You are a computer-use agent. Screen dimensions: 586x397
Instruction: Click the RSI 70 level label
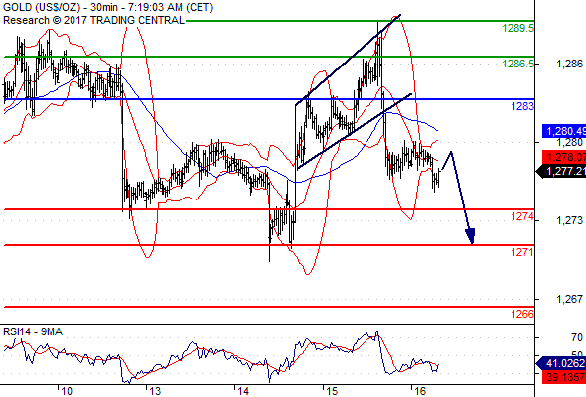[577, 338]
